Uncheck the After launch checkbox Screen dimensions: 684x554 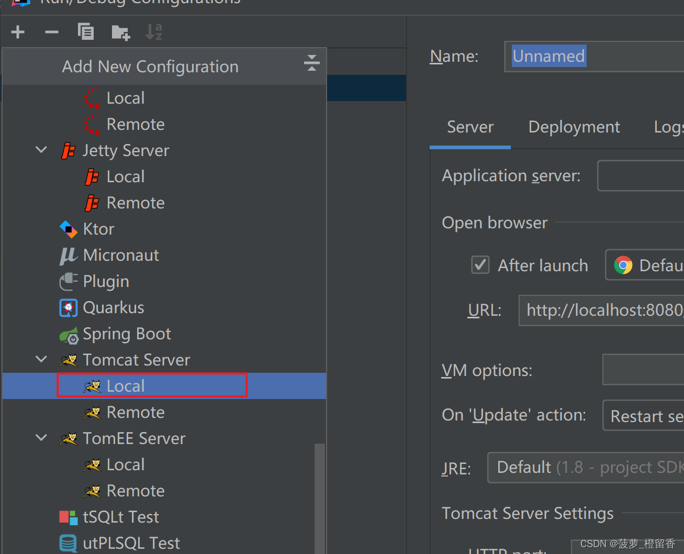click(480, 265)
